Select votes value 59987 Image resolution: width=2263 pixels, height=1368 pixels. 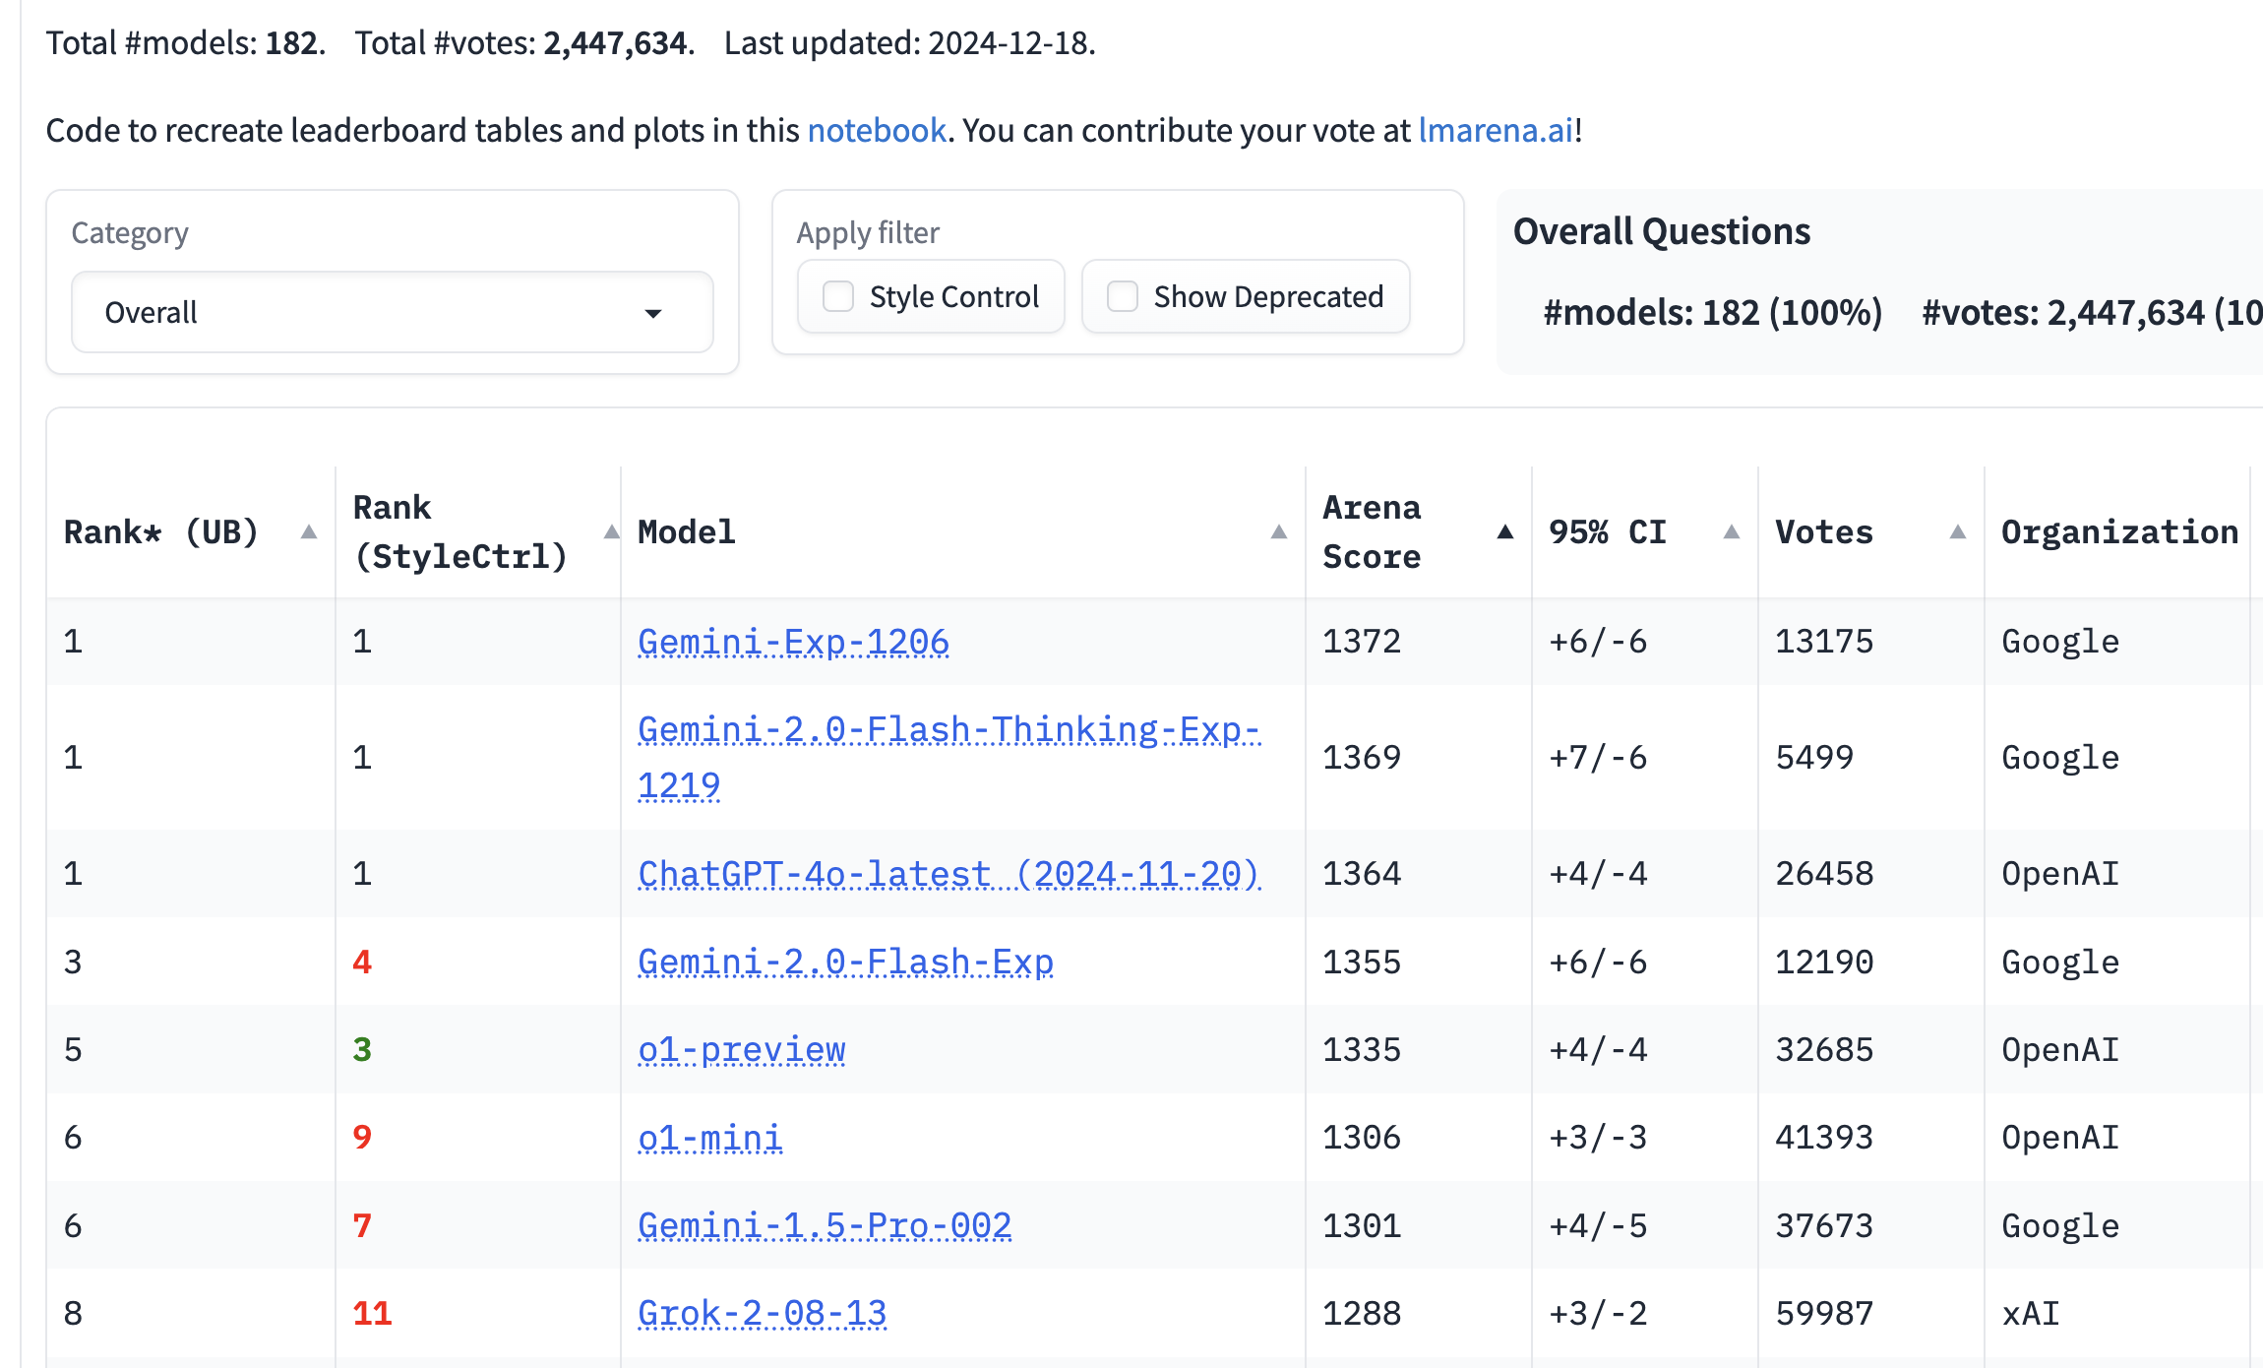click(x=1824, y=1314)
